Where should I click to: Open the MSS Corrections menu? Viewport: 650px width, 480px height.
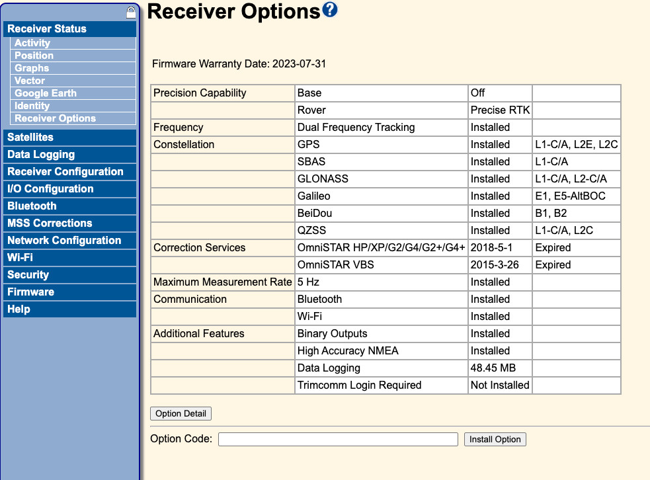[69, 223]
